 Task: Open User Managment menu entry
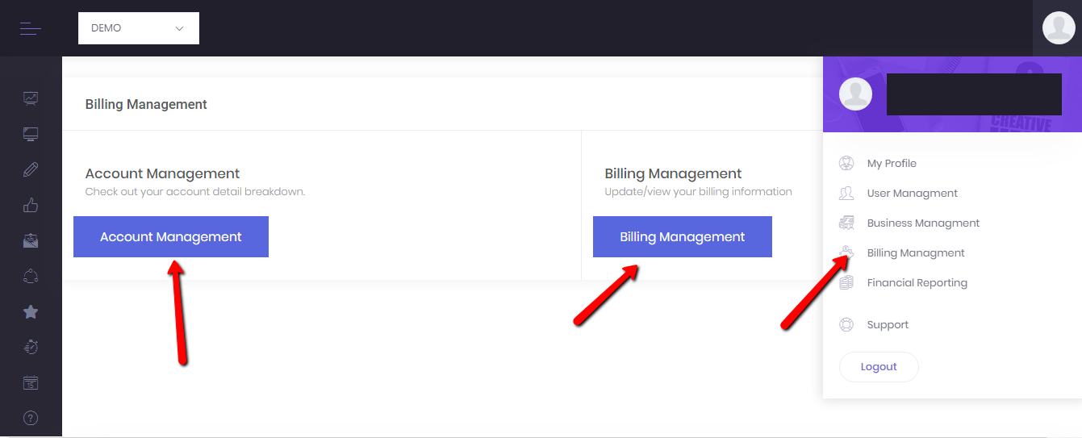912,194
